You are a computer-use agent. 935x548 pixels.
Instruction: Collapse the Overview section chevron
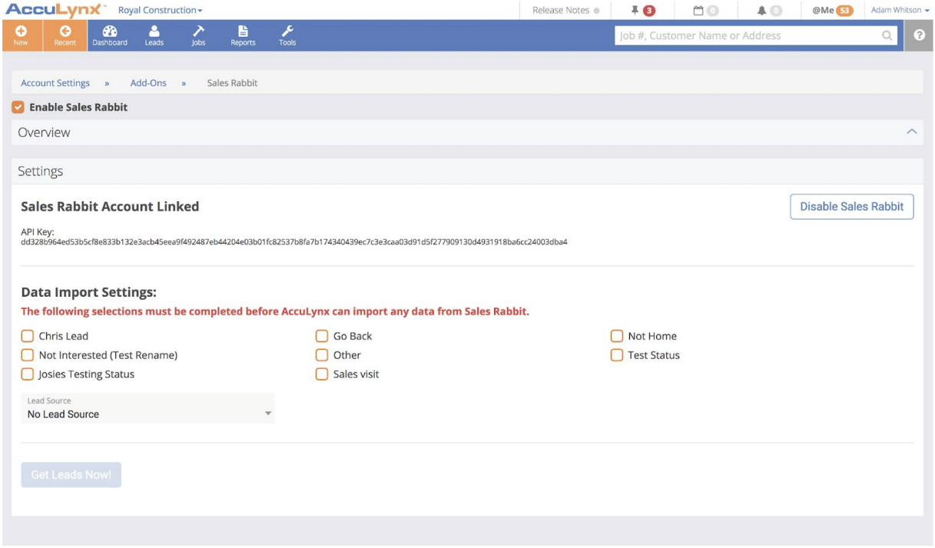coord(912,132)
